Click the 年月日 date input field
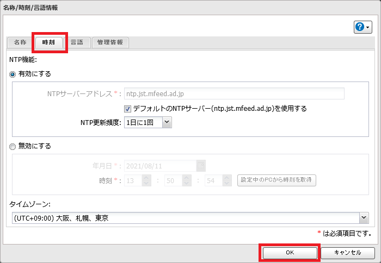 pyautogui.click(x=160, y=165)
